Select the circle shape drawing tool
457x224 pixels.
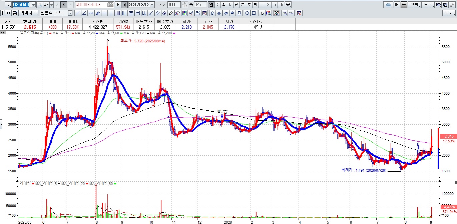click(x=247, y=13)
